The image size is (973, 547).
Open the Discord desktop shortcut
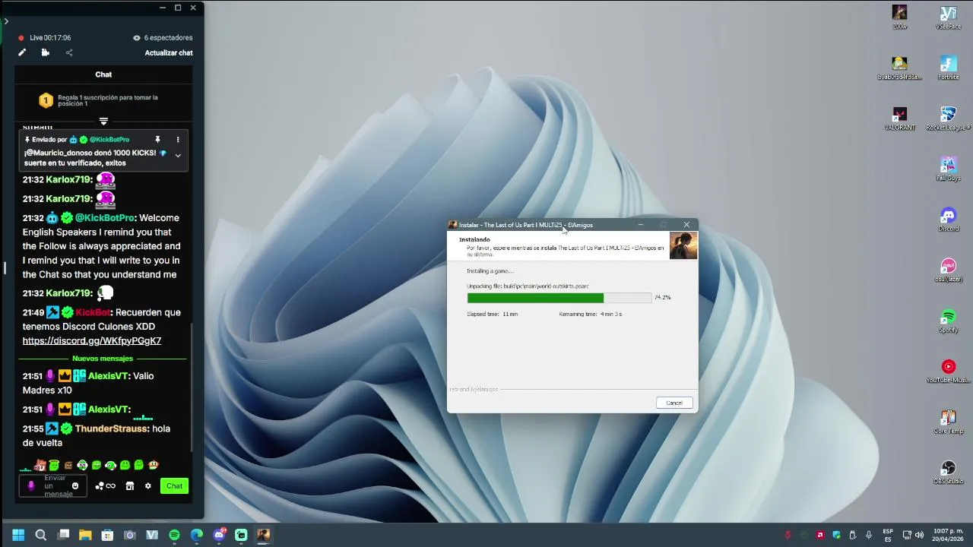(x=948, y=220)
